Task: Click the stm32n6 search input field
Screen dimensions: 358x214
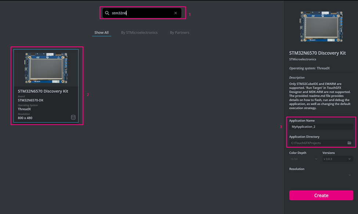Action: (142, 13)
